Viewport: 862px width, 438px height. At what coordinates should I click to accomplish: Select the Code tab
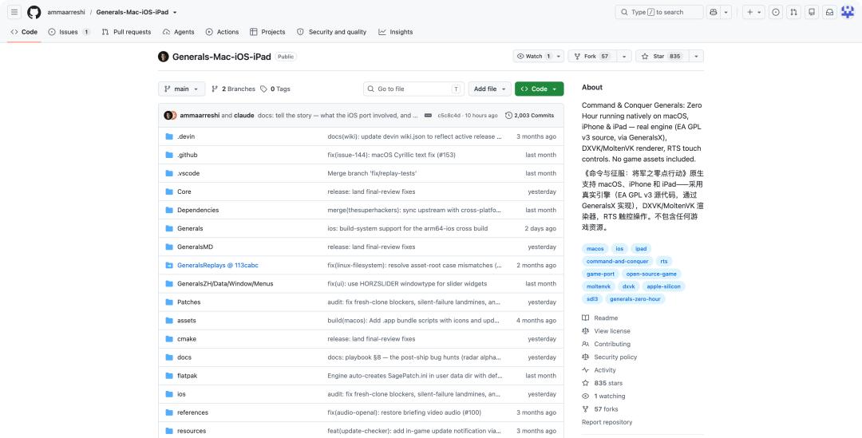(24, 32)
